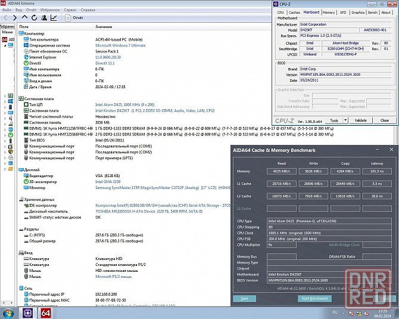The image size is (399, 319).
Task: Go up one level with the Up arrow
Action: point(24,18)
